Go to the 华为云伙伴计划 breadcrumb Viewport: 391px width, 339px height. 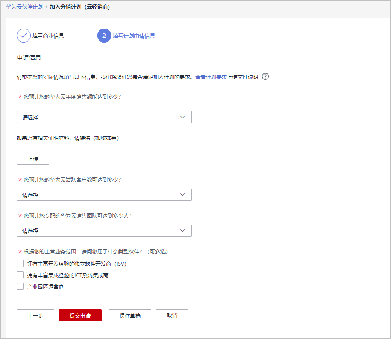25,7
